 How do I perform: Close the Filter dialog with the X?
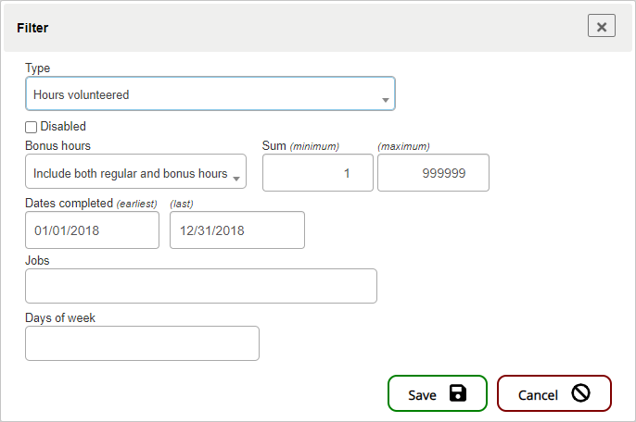tap(601, 27)
